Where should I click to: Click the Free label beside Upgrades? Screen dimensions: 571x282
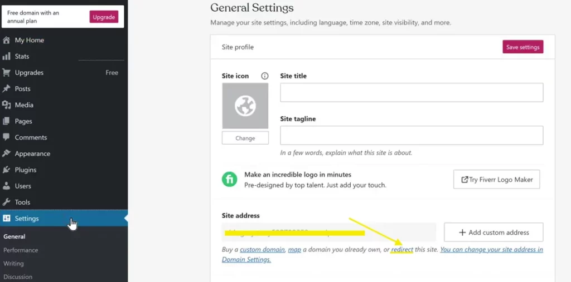pyautogui.click(x=112, y=73)
